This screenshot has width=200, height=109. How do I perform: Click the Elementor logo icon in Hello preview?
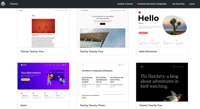point(139,12)
